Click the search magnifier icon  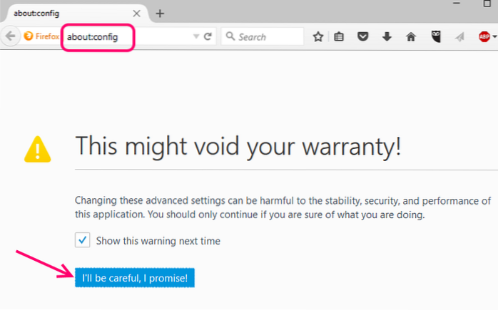[230, 36]
